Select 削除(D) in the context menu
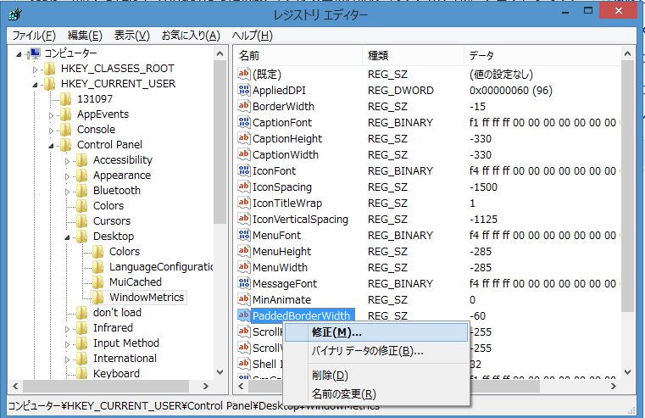The image size is (645, 418). pos(329,376)
